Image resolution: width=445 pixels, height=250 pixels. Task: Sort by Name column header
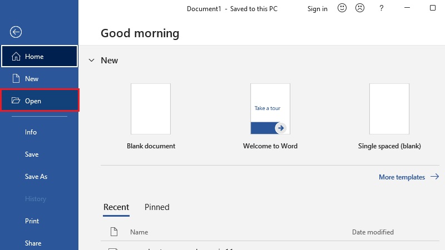[139, 232]
